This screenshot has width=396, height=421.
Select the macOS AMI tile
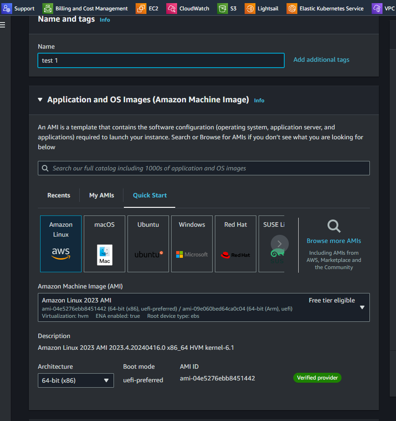[x=105, y=244]
